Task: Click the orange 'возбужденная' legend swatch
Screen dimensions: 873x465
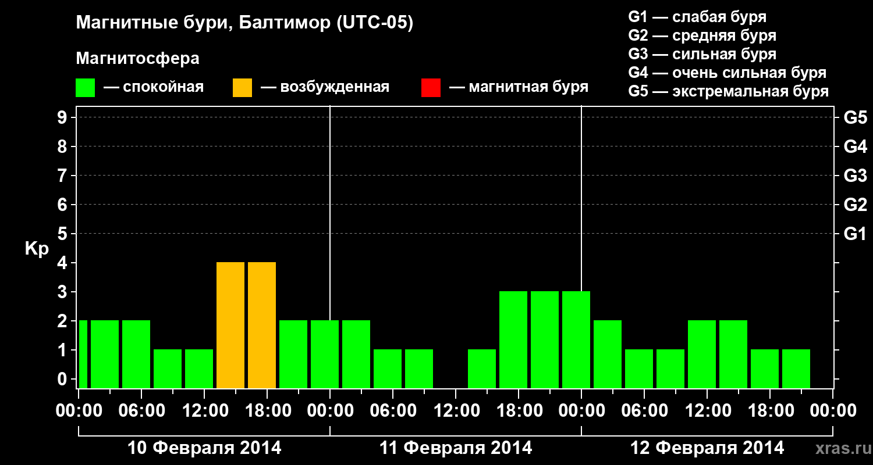Action: pos(242,88)
